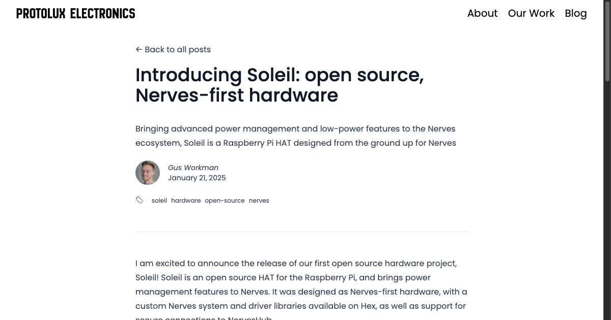Image resolution: width=611 pixels, height=320 pixels.
Task: Switch to the Blog section
Action: pos(575,13)
